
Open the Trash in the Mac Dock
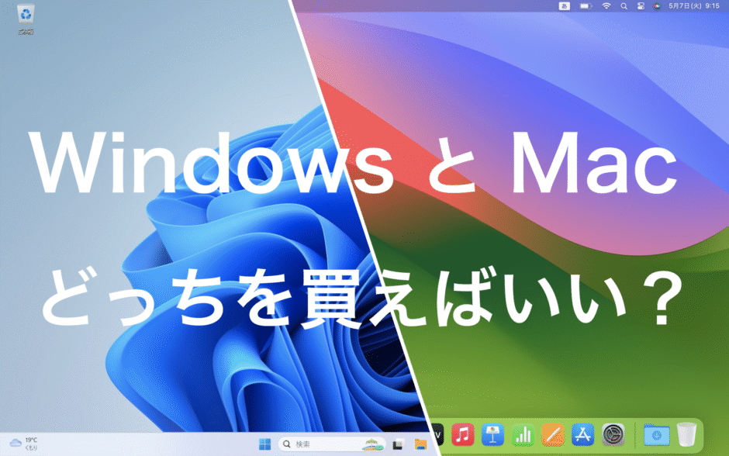point(686,434)
